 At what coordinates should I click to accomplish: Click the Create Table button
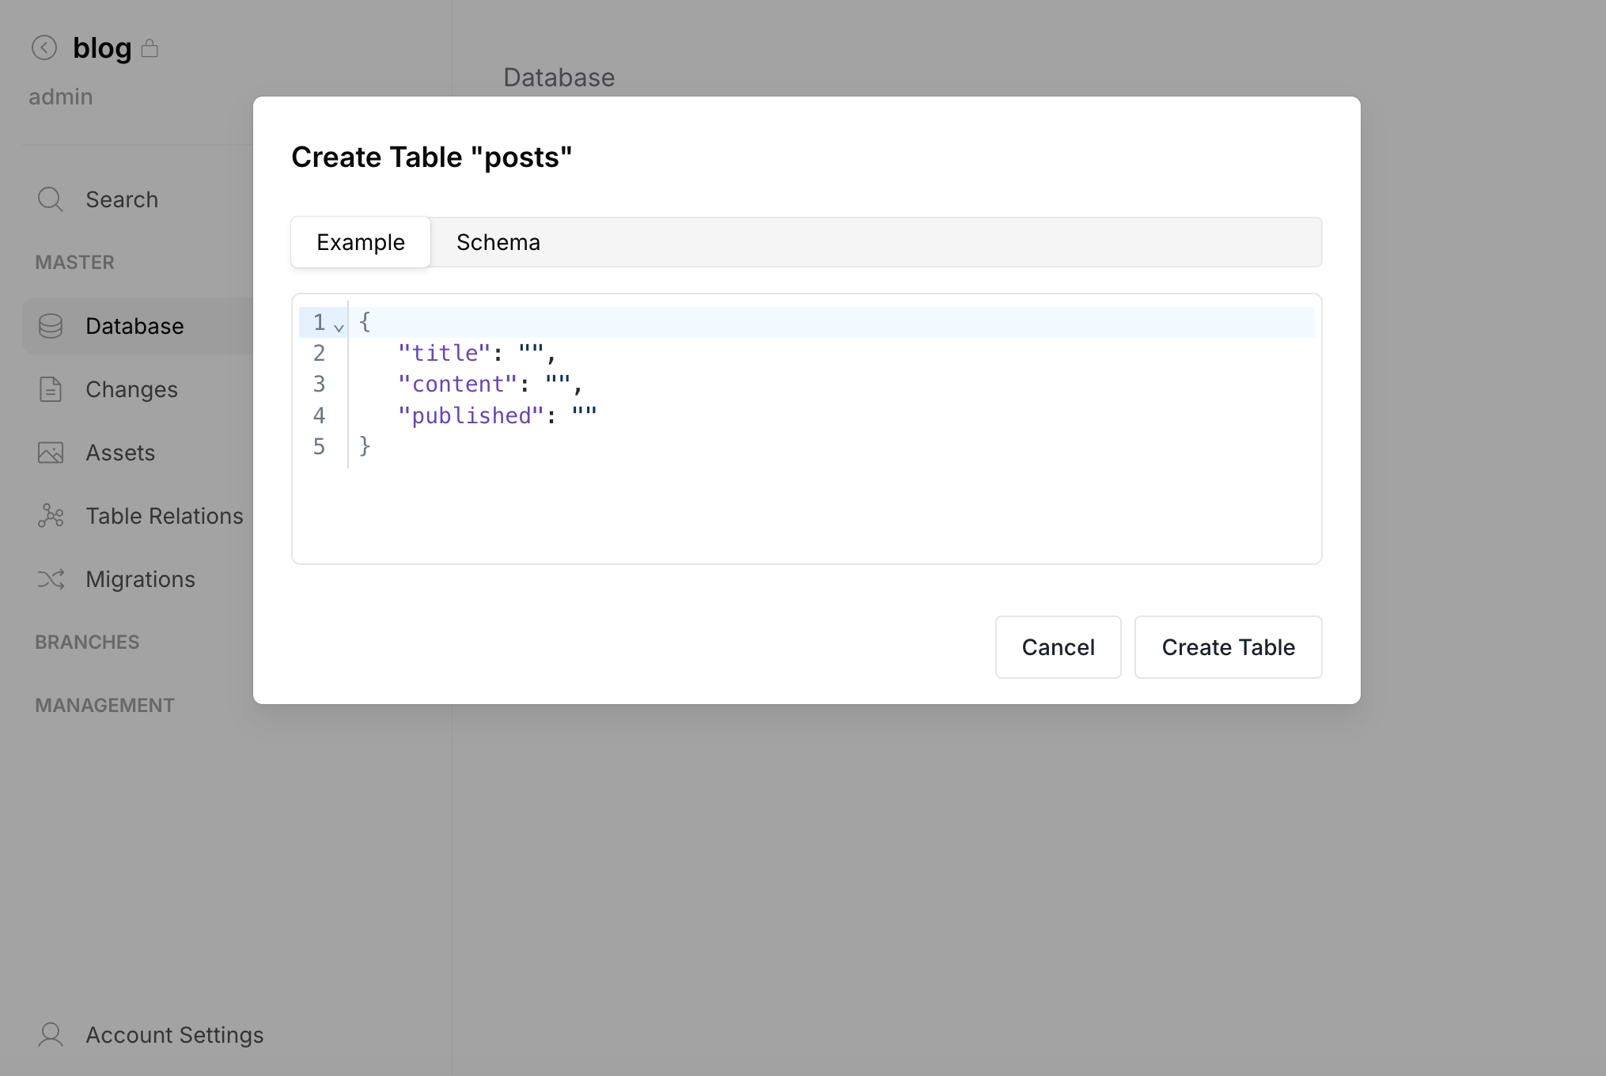tap(1227, 647)
